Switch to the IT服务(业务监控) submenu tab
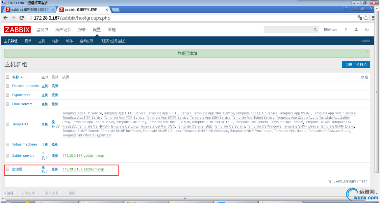This screenshot has height=203, width=380. tap(113, 41)
